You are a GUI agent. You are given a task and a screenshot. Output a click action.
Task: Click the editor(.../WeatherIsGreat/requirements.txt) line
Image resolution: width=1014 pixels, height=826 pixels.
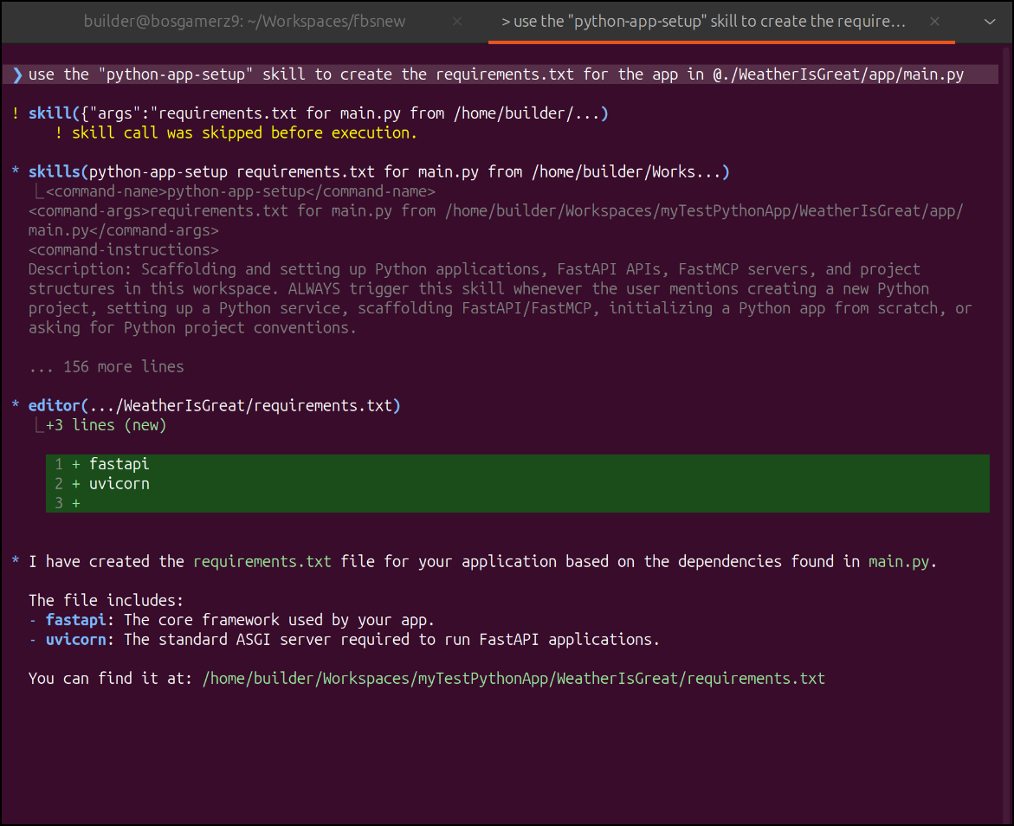pos(215,405)
